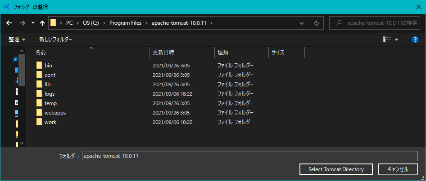Click the キャンセル button
Screen dimensions: 426x181
(398, 169)
